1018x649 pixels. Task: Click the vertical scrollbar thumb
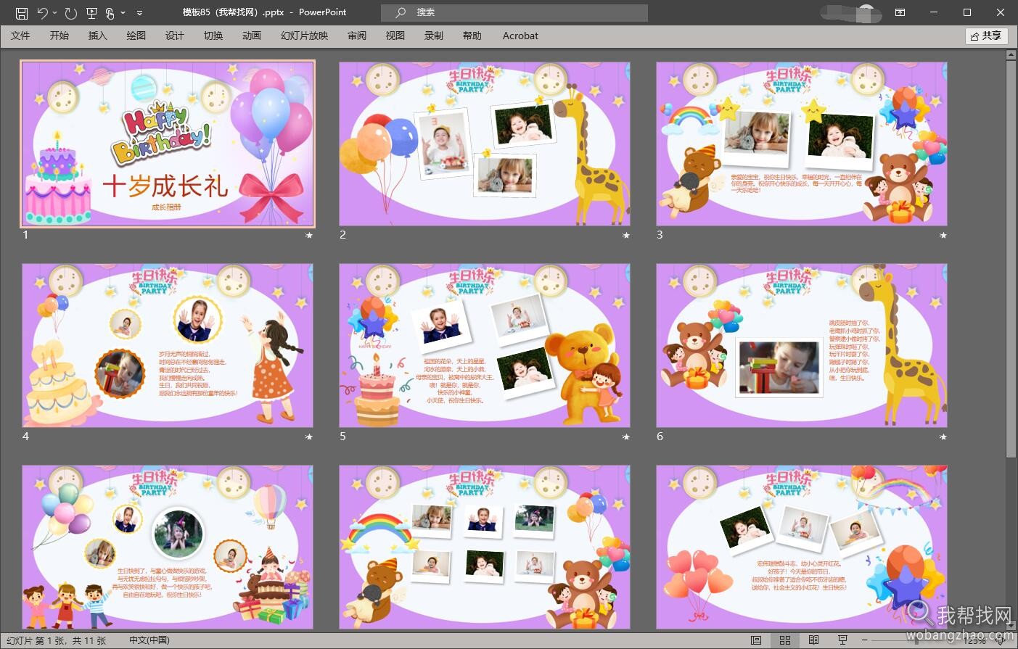(x=1011, y=259)
